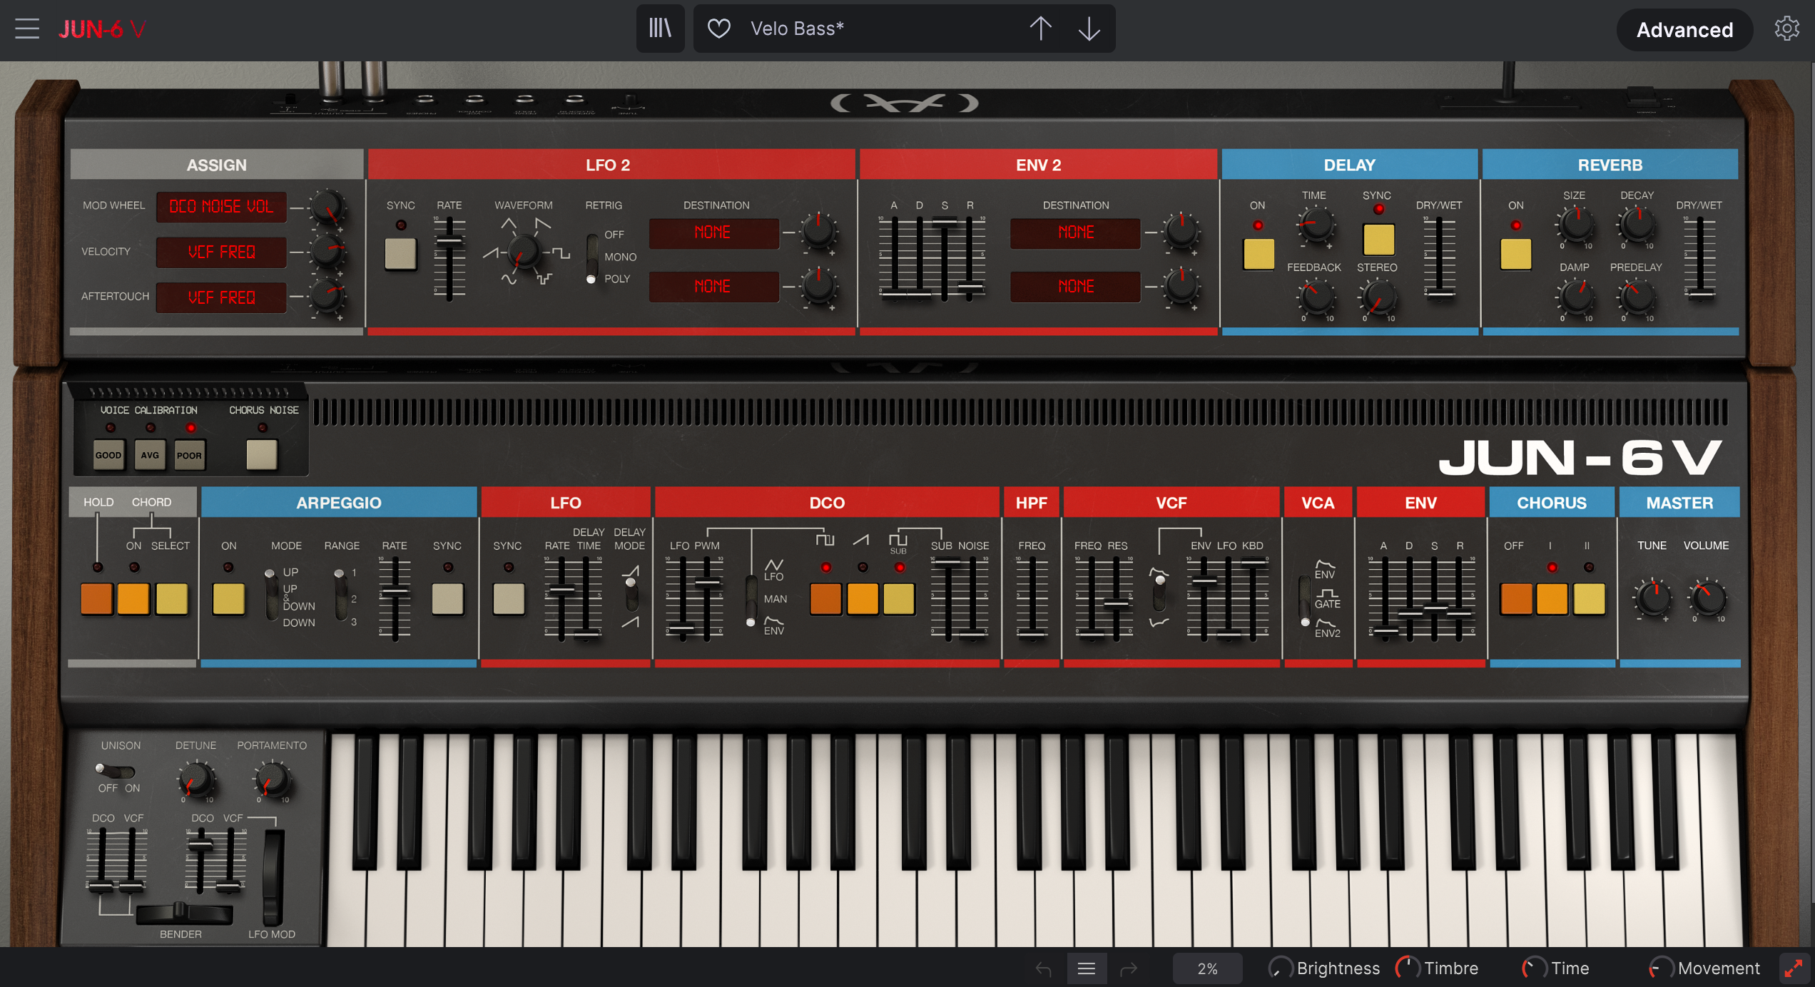
Task: Open Velocity destination VCF FREQ display
Action: (221, 252)
